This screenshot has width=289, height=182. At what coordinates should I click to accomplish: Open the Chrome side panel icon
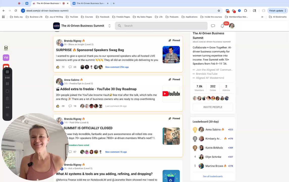click(254, 11)
